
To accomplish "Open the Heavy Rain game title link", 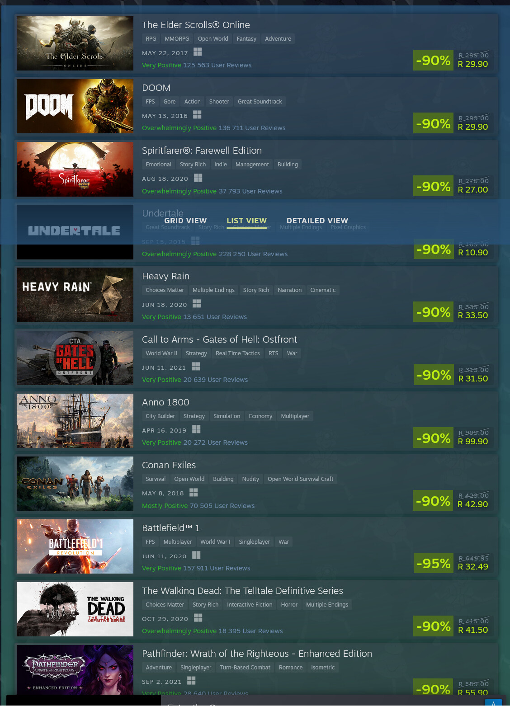I will pos(165,276).
